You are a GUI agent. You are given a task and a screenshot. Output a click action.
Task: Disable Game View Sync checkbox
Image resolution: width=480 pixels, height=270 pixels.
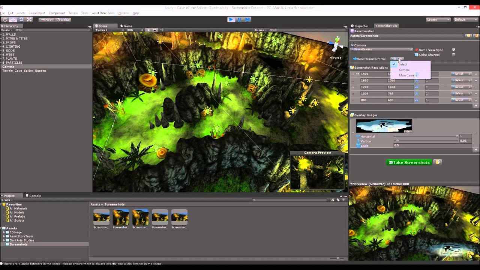tap(454, 50)
